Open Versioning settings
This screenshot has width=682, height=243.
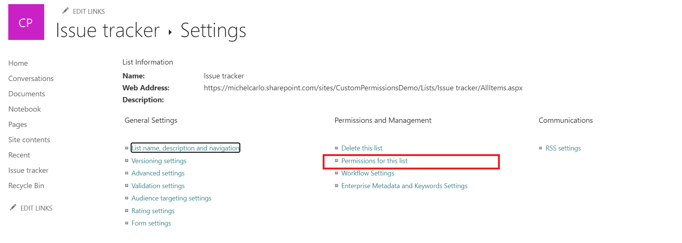(x=159, y=161)
